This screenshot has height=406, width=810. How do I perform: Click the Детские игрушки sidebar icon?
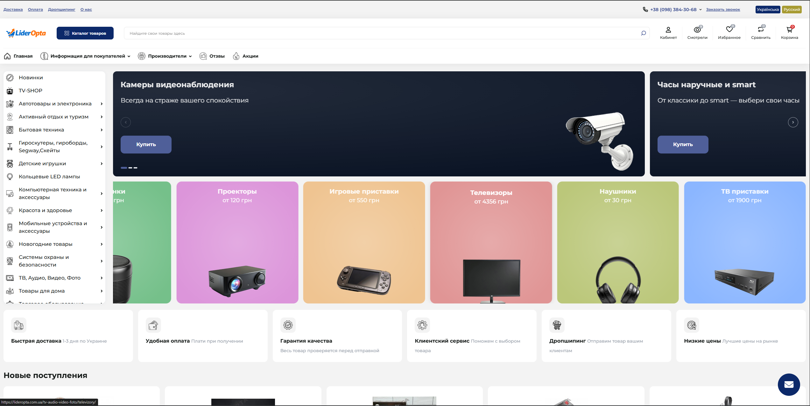click(10, 164)
